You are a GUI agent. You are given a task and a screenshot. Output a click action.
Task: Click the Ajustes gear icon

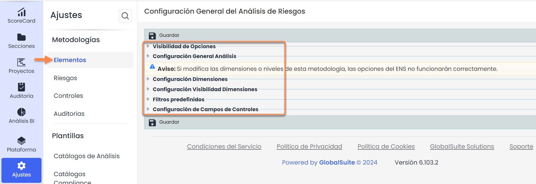point(21,166)
